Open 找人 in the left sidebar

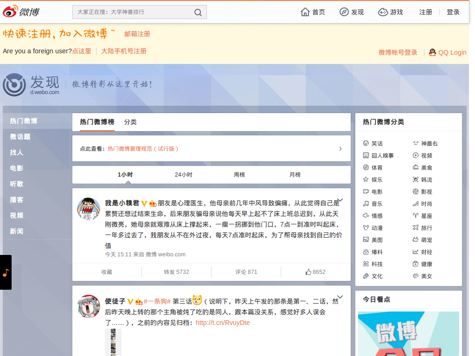coord(16,153)
